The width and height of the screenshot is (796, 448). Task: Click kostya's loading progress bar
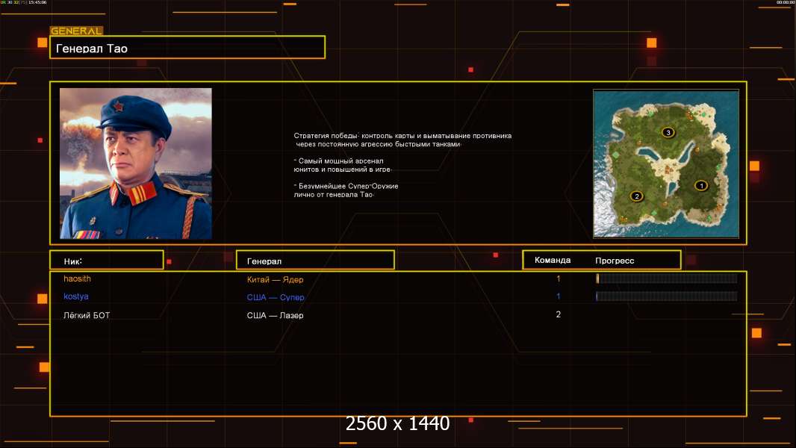(x=667, y=296)
